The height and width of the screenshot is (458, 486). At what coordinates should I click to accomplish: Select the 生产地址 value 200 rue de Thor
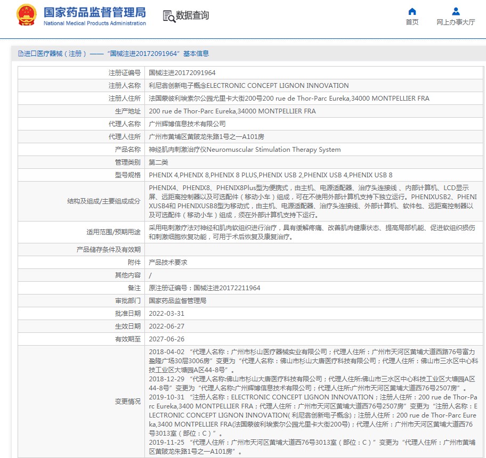pos(232,111)
